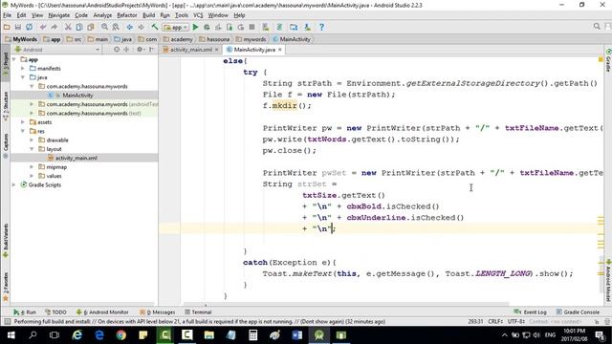The image size is (612, 344).
Task: Open Search Everywhere magnifier icon
Action: pyautogui.click(x=597, y=27)
